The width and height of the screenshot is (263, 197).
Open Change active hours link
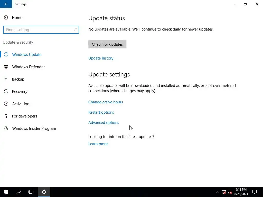[106, 102]
